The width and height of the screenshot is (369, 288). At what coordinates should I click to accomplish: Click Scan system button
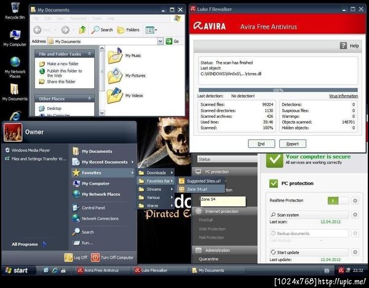[309, 215]
